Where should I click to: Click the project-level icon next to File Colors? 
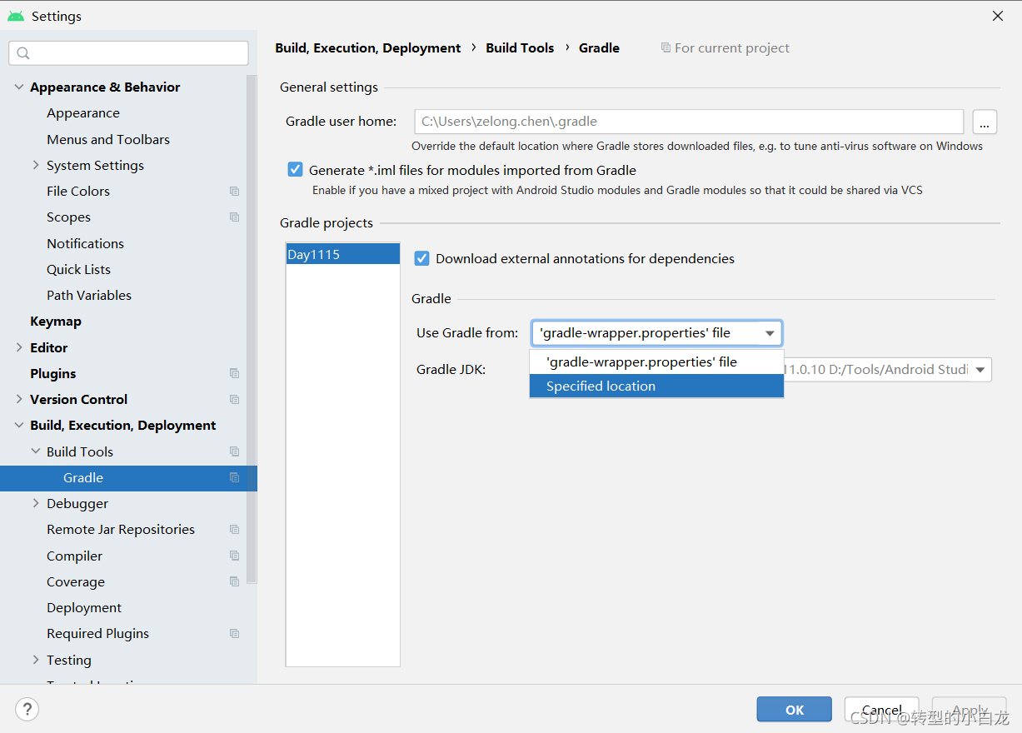234,191
